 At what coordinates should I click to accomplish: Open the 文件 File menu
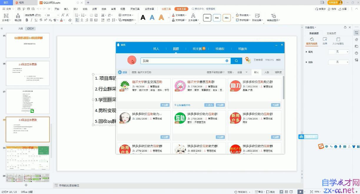[x=7, y=9]
